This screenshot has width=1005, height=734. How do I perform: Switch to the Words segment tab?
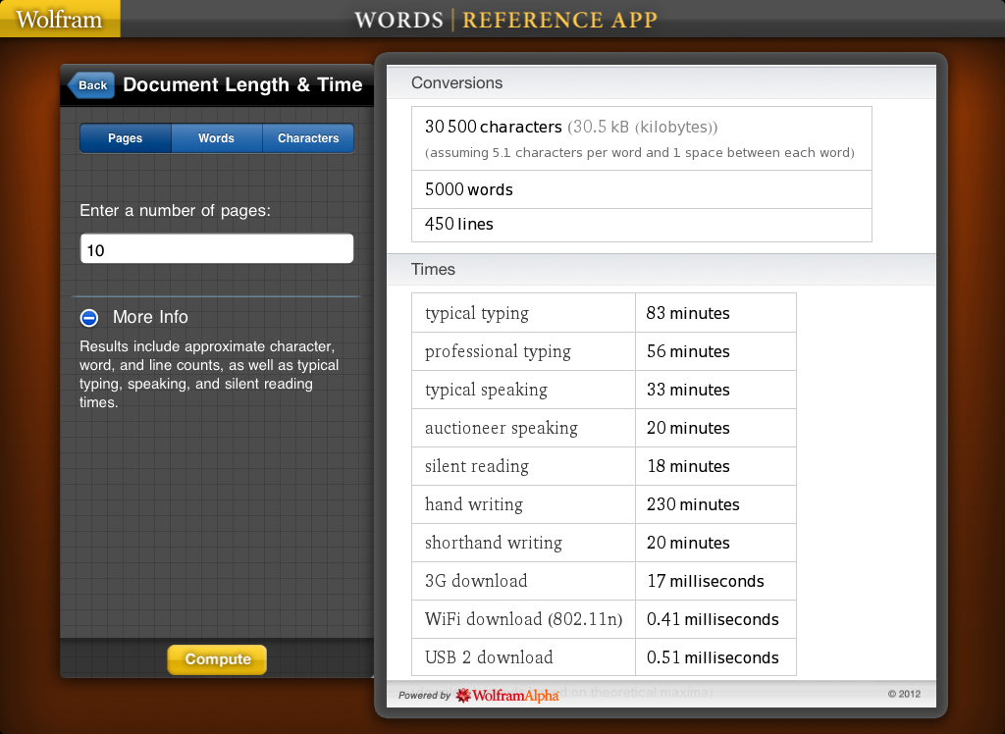[216, 138]
